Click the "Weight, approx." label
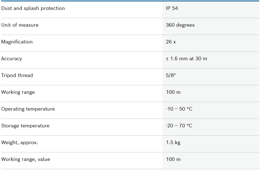This screenshot has height=170, width=260. coord(20,142)
